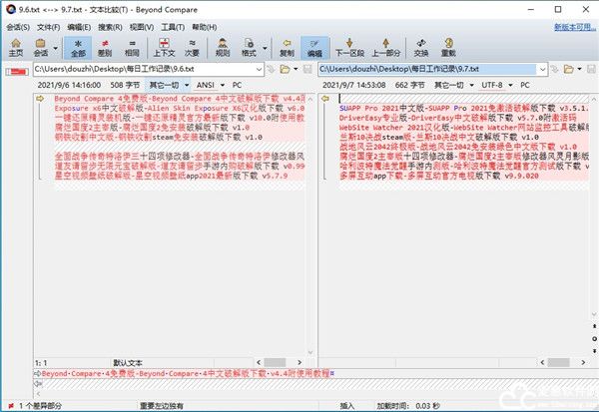Open the 编辑(E) menu
This screenshot has height=412, width=599.
point(79,27)
